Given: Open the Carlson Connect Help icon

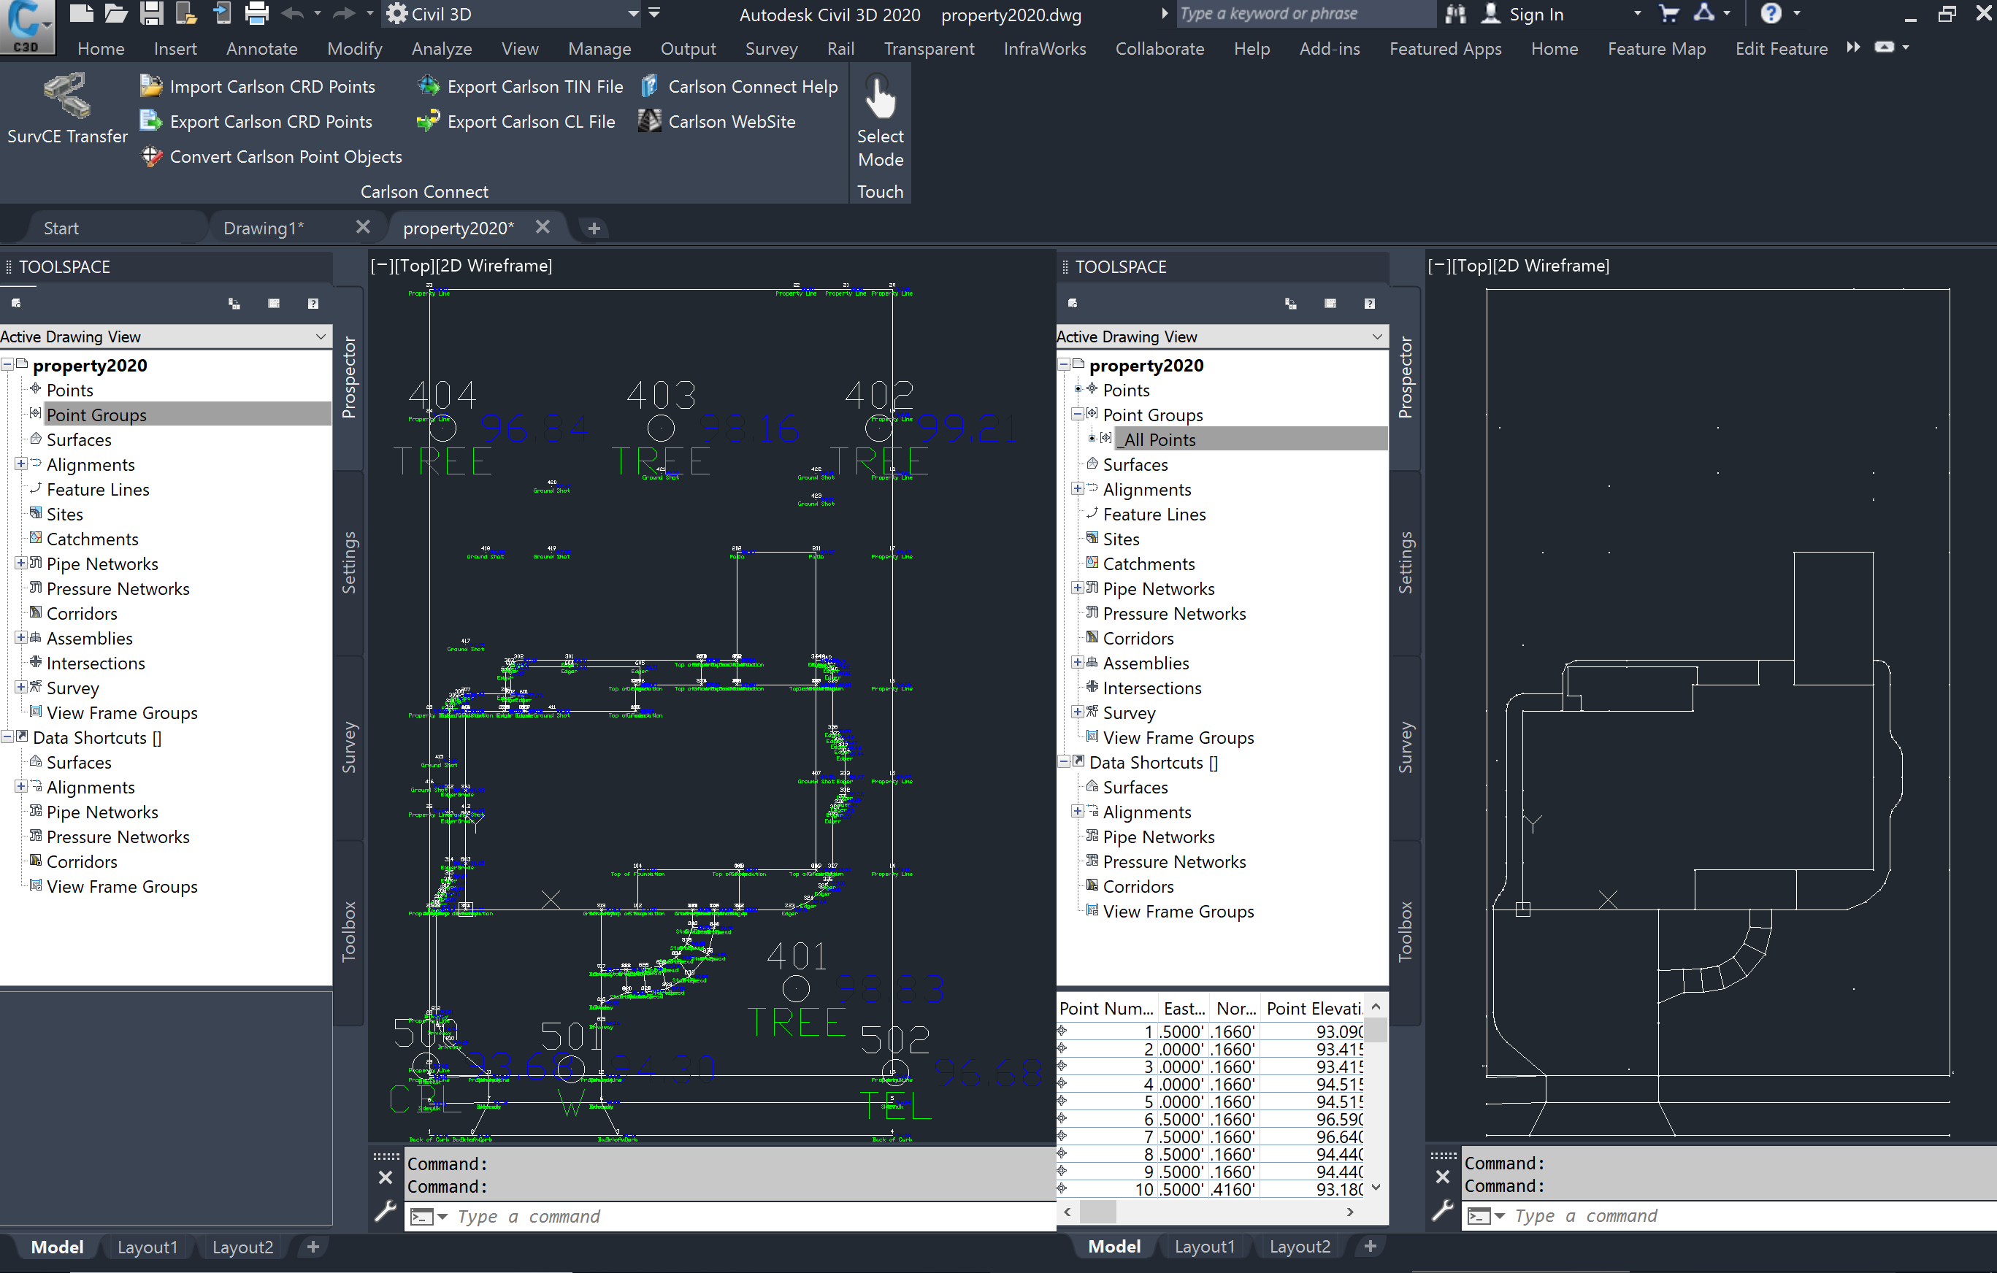Looking at the screenshot, I should click(650, 86).
